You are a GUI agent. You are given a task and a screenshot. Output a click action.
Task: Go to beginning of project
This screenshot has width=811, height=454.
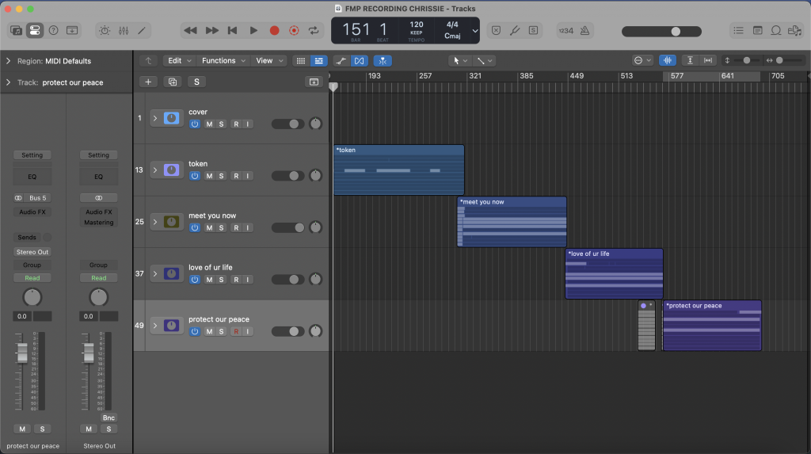pos(232,31)
